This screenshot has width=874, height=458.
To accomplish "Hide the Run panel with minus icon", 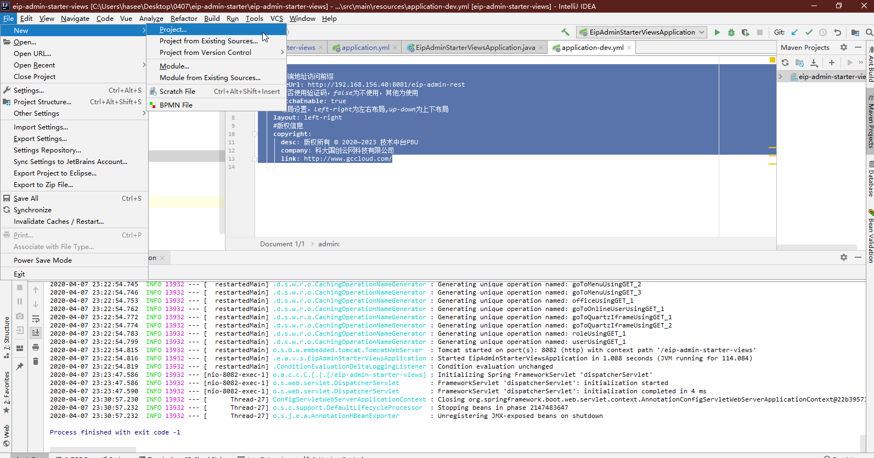I will pyautogui.click(x=858, y=257).
